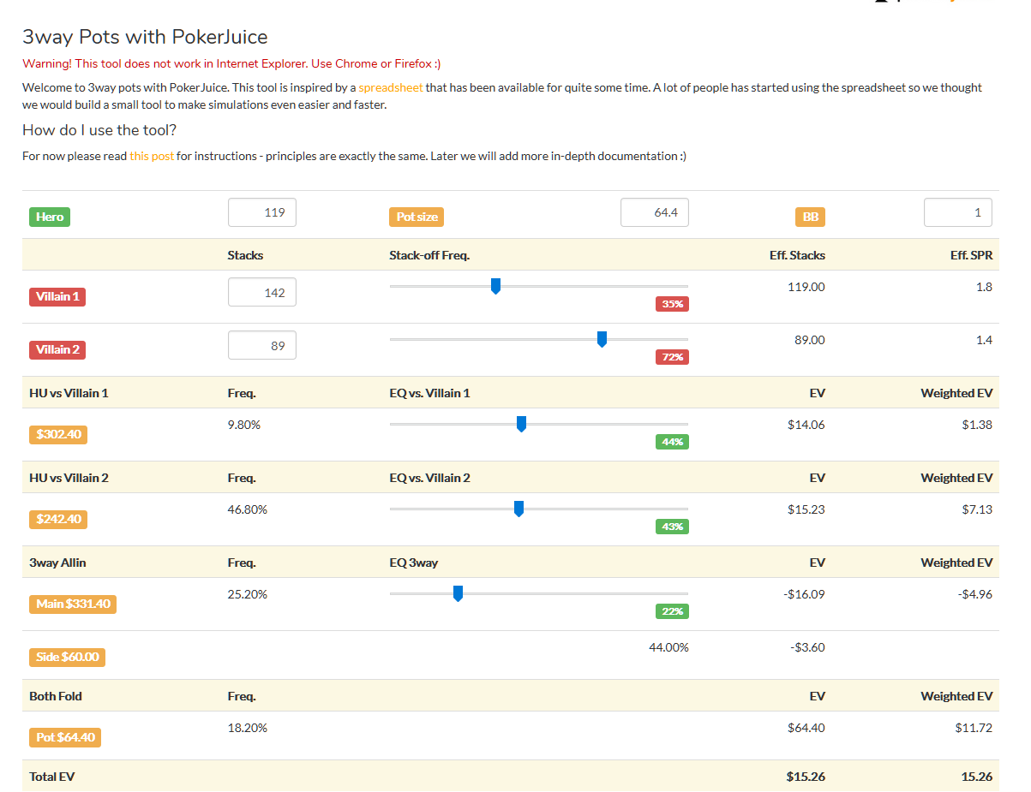Click the 22% equity value label
Screen dimensions: 1031x792
pos(672,611)
